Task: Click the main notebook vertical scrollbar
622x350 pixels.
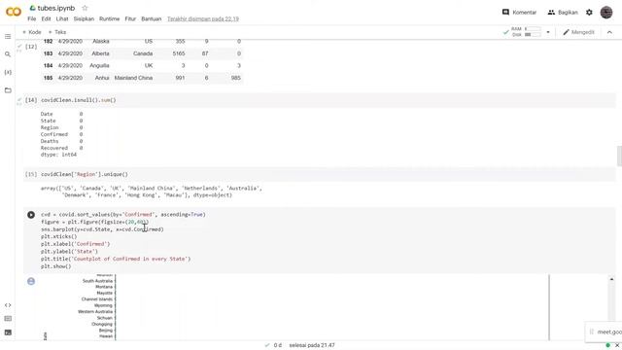Action: (x=619, y=156)
